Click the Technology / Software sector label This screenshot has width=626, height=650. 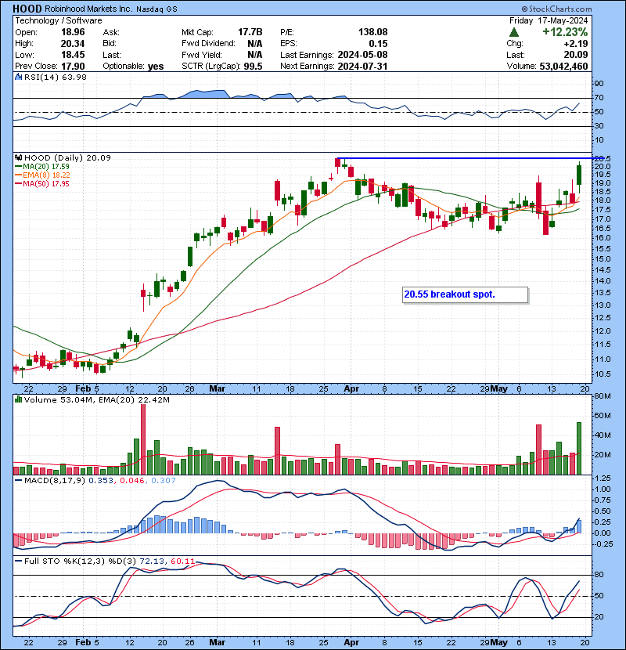pyautogui.click(x=59, y=20)
